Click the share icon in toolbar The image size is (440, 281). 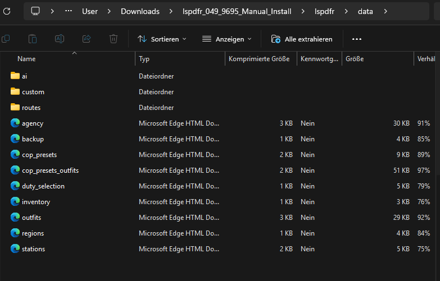point(87,39)
